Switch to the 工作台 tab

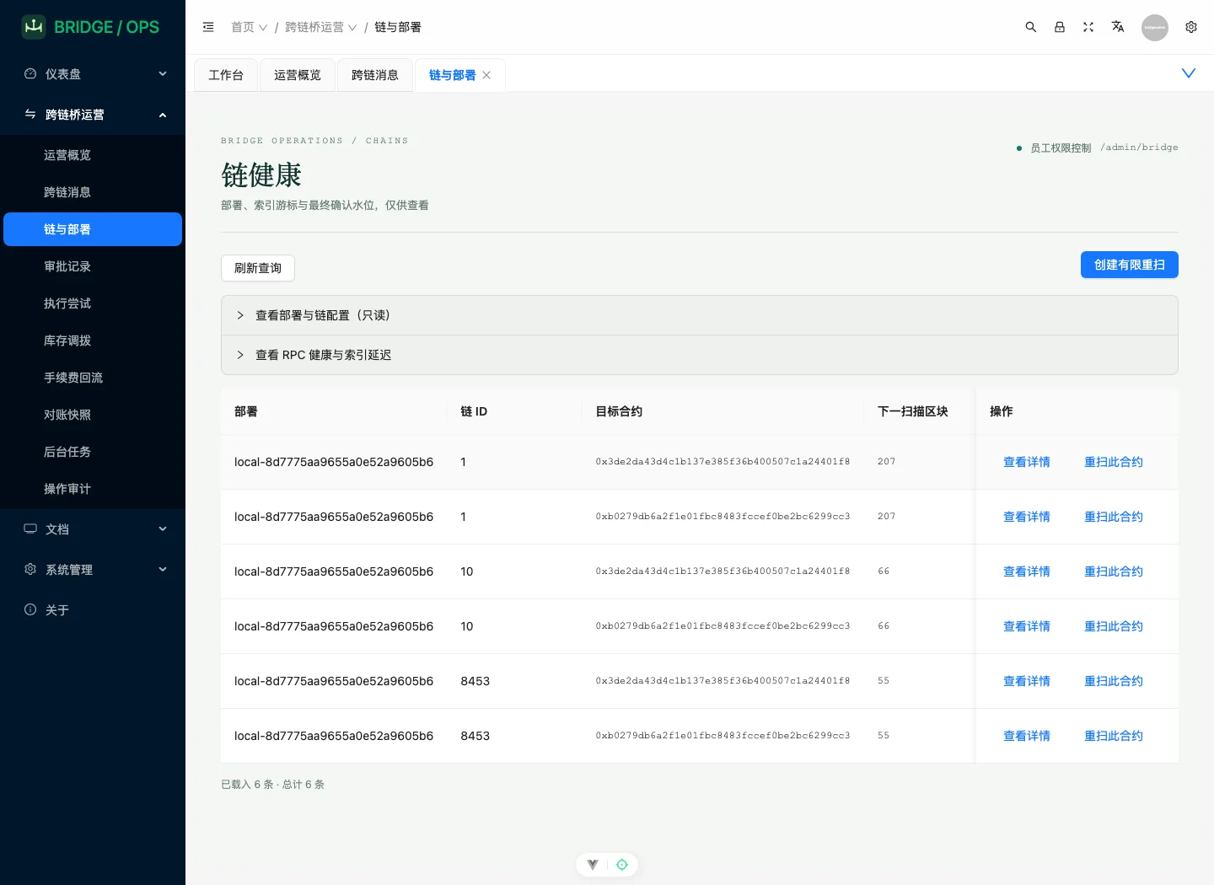[226, 75]
